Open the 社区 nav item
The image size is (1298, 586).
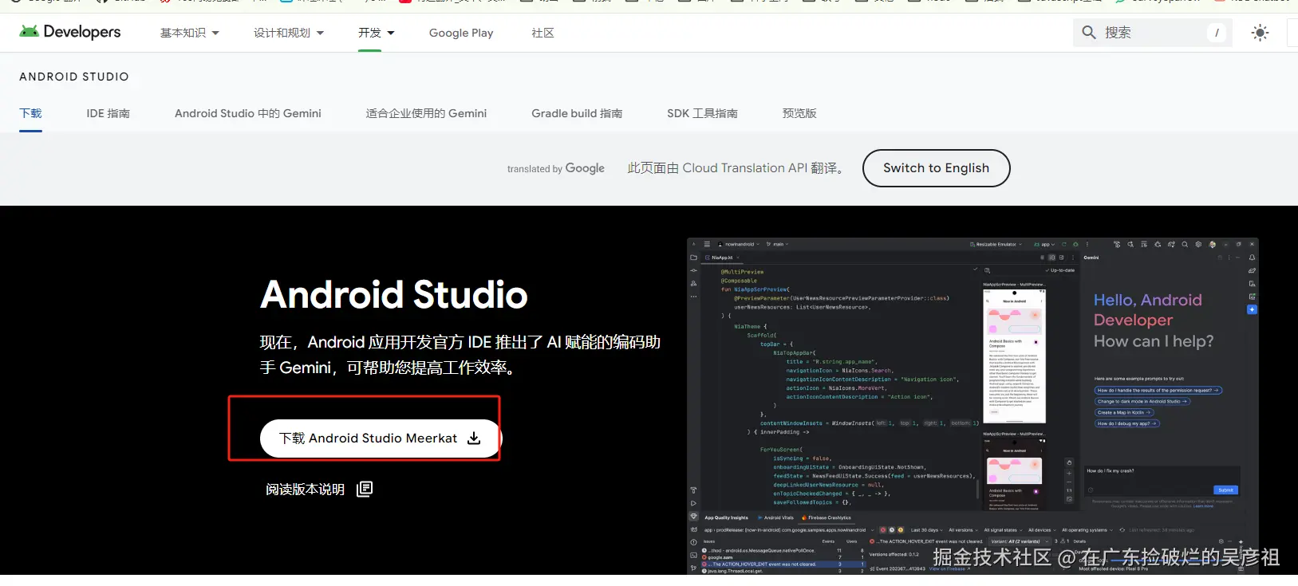pos(542,33)
